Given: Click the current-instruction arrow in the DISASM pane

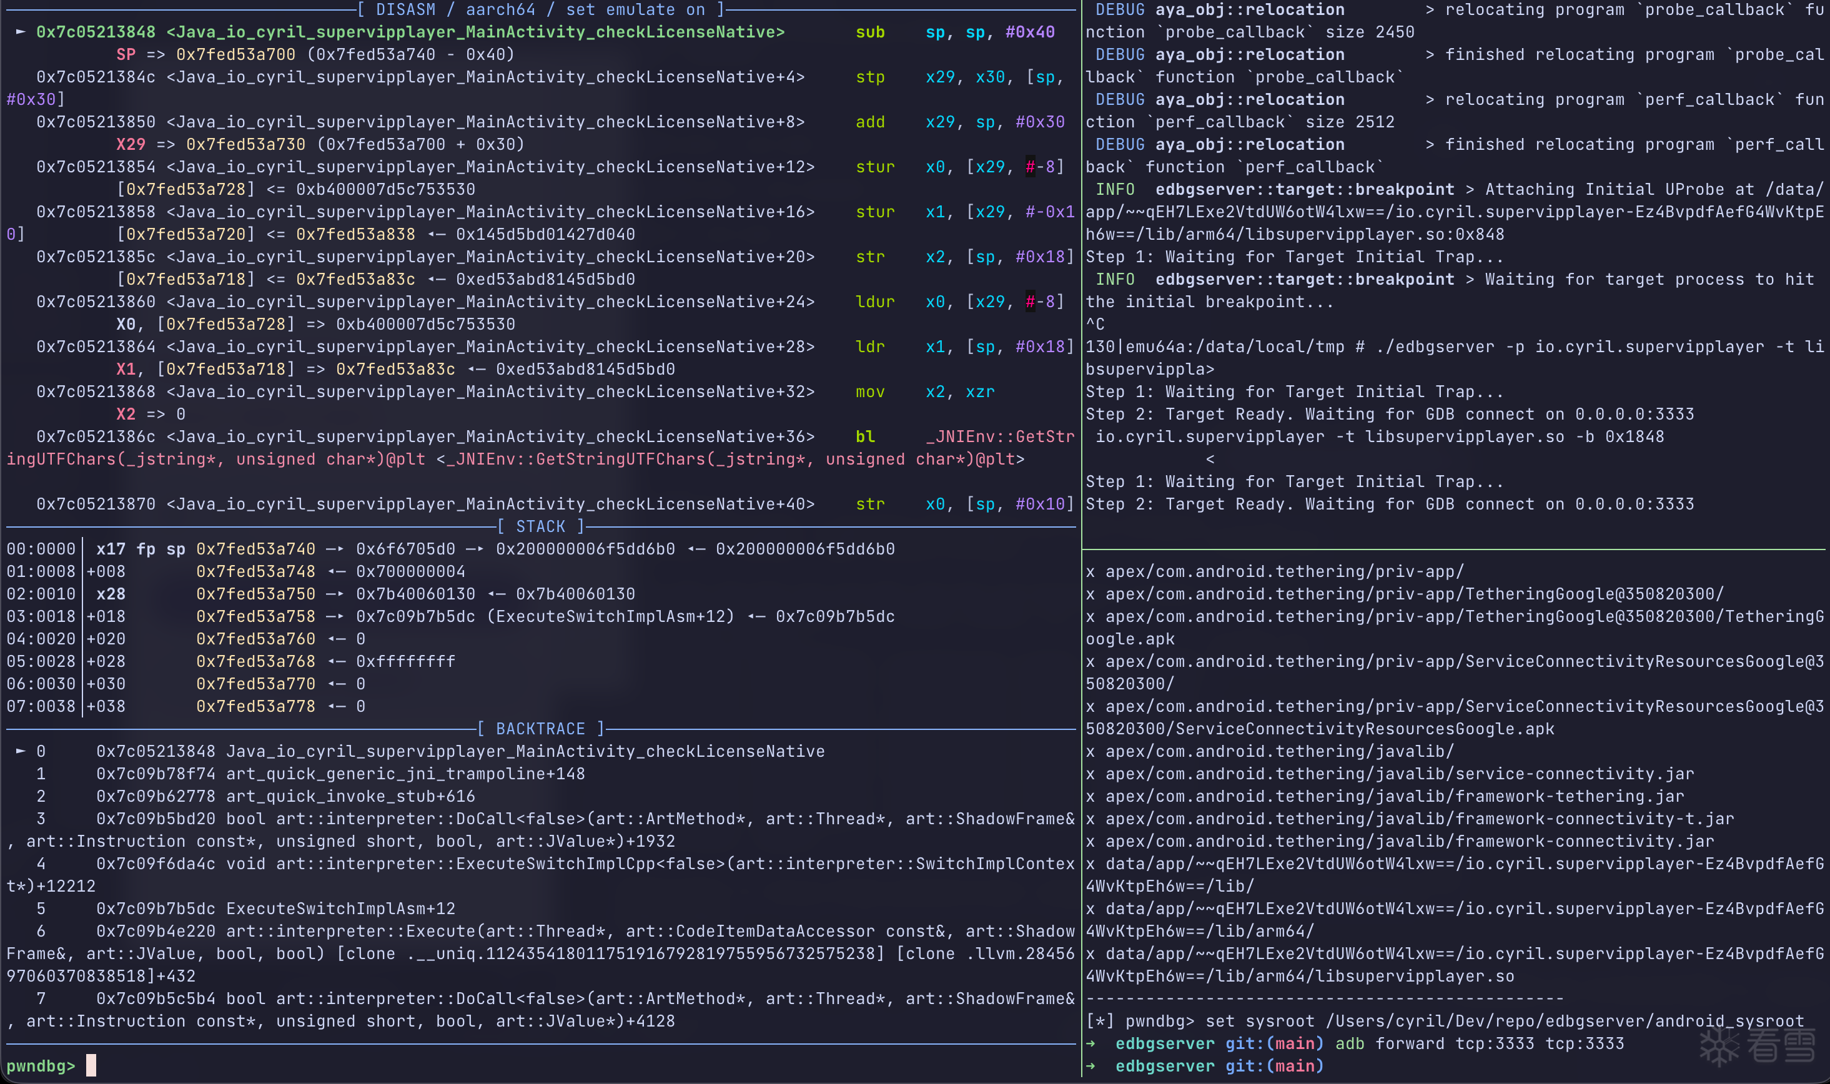Looking at the screenshot, I should coord(21,32).
